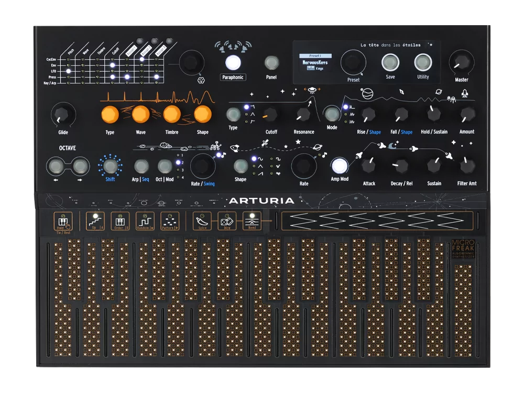The height and width of the screenshot is (393, 524).
Task: Click the first Assign button above matrix
Action: (140, 41)
